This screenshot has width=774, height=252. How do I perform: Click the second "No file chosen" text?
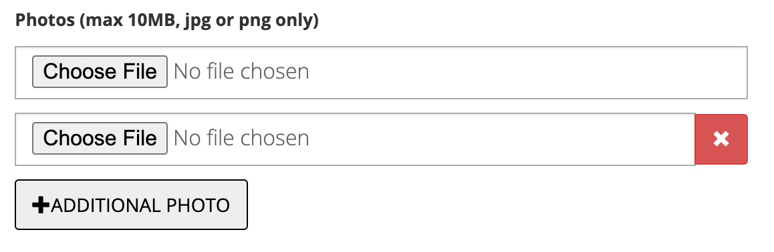coord(241,138)
